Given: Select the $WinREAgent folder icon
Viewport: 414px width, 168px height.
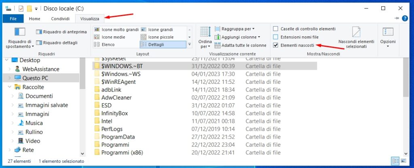Looking at the screenshot, I should click(97, 82).
